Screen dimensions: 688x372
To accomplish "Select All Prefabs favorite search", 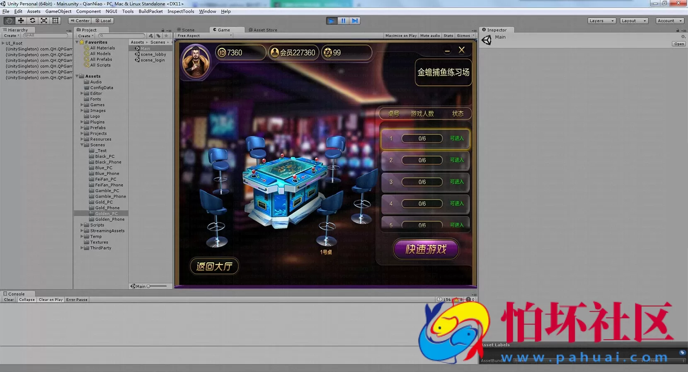I will click(98, 60).
